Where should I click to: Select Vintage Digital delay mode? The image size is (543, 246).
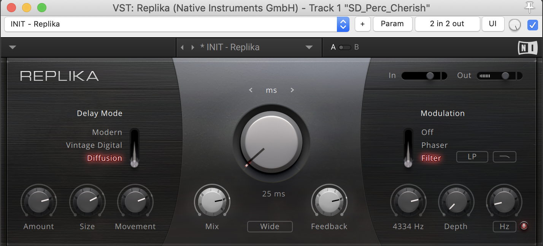pos(94,145)
